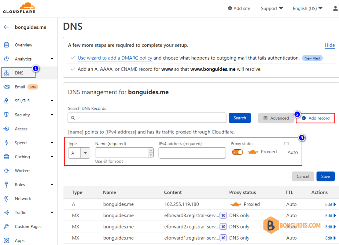Image resolution: width=339 pixels, height=245 pixels.
Task: Click the back arrow next to bonguides.me
Action: (x=6, y=27)
